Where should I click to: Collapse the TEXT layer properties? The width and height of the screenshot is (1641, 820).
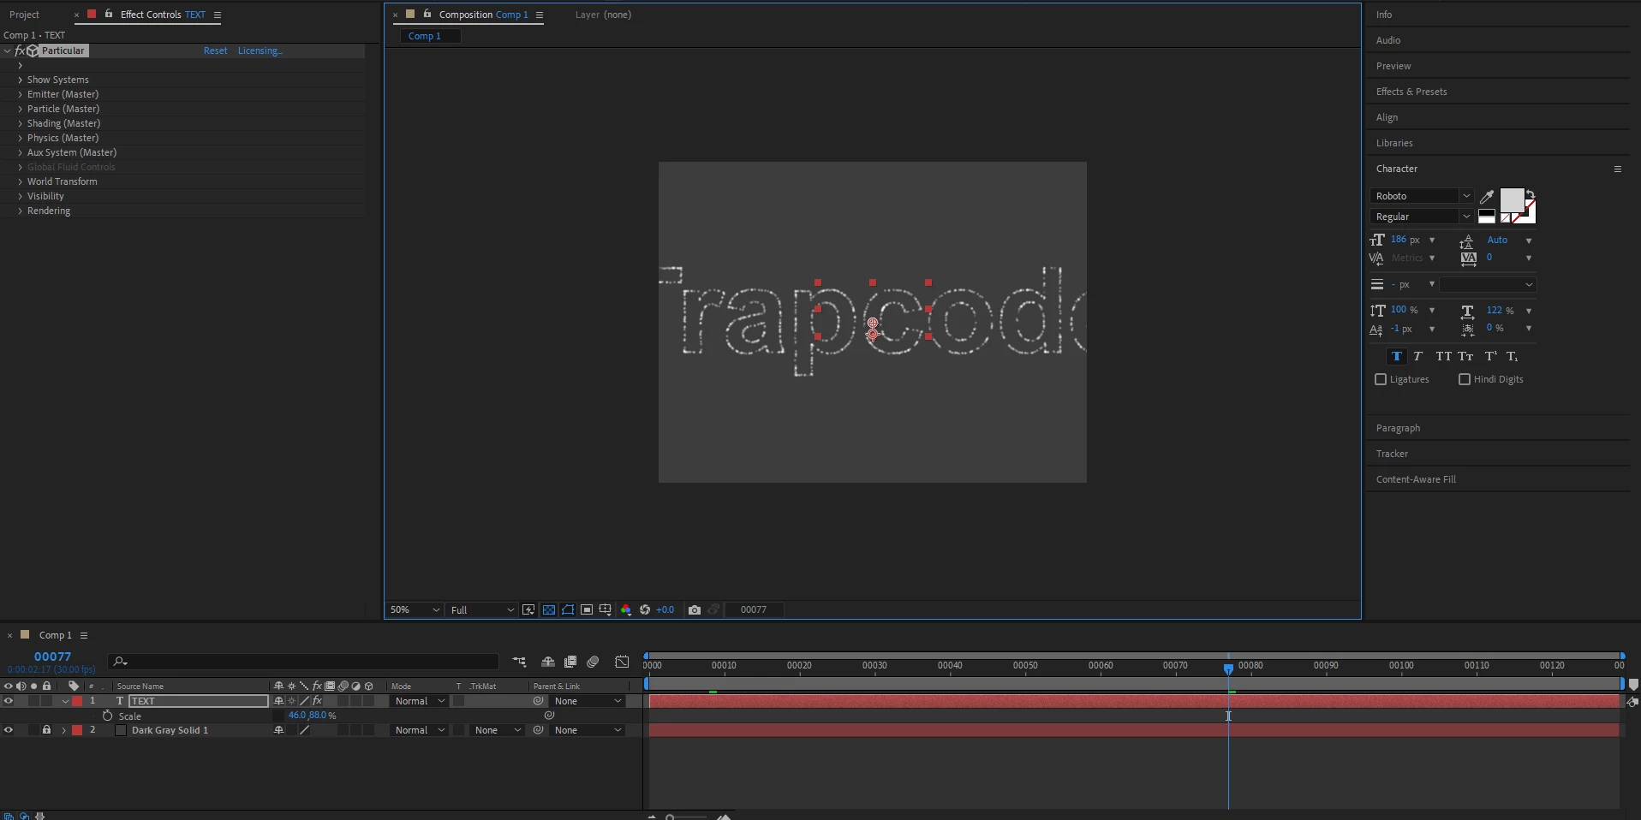coord(64,701)
